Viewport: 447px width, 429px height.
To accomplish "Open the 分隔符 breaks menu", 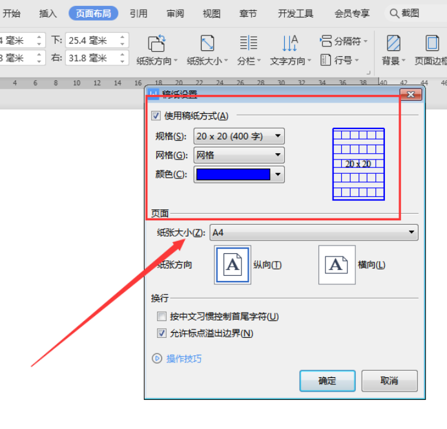I will (344, 41).
